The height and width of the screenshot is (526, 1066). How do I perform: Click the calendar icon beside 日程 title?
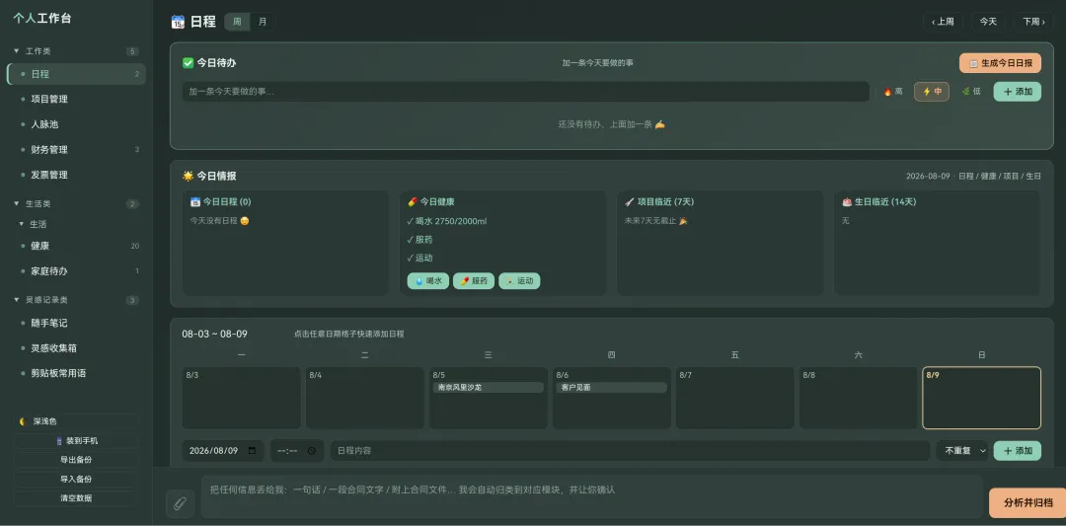point(178,22)
